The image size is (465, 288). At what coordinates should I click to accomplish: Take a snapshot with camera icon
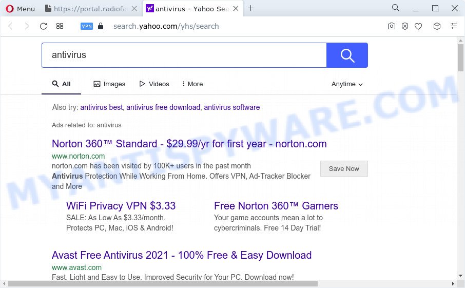pos(392,26)
